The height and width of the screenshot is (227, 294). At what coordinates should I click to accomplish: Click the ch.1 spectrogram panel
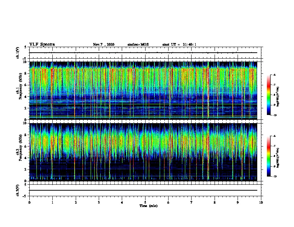point(143,91)
